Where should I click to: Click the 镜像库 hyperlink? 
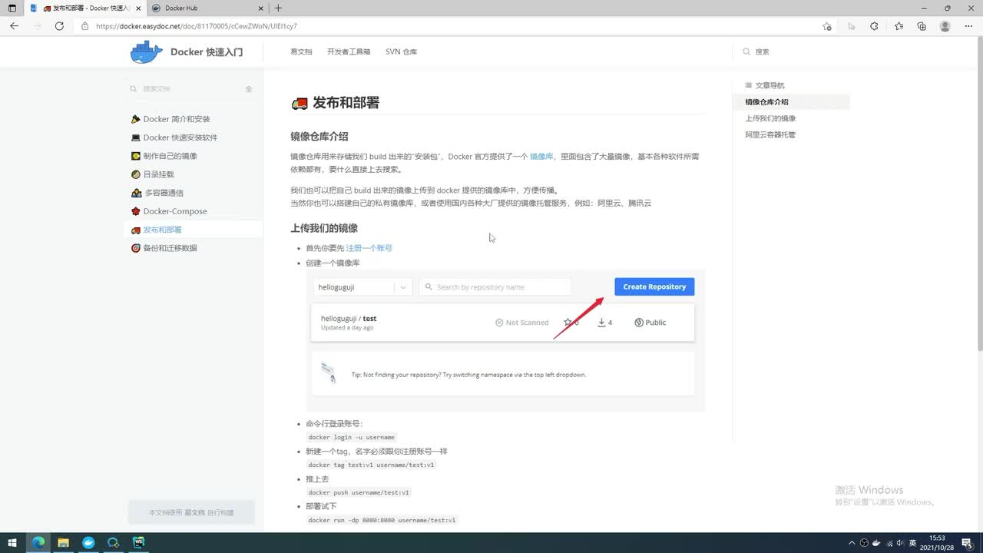point(541,156)
